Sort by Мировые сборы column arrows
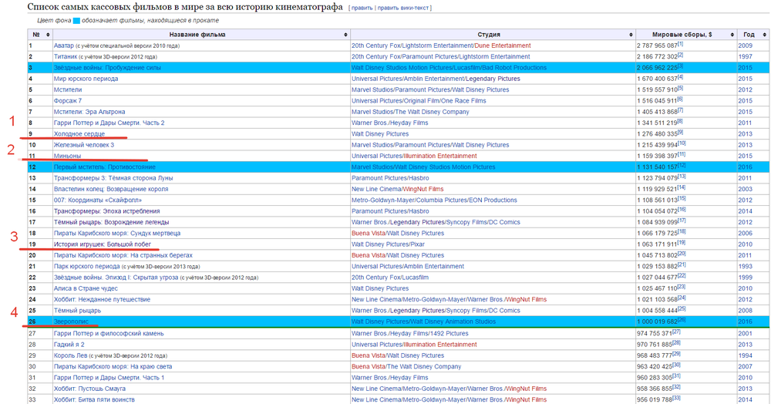 pos(732,35)
